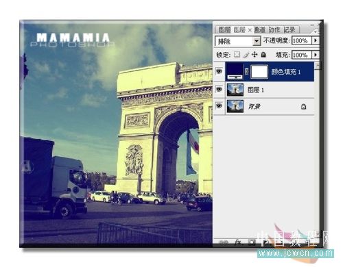Hide the 背景 layer
Image resolution: width=343 pixels, height=267 pixels.
click(x=219, y=105)
